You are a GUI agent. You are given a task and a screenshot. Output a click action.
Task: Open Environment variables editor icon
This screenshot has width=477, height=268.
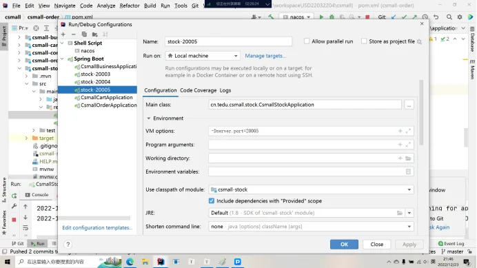(408, 172)
